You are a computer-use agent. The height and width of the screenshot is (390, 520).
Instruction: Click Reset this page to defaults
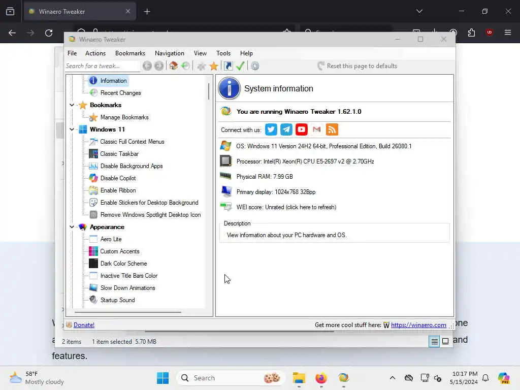tap(357, 66)
